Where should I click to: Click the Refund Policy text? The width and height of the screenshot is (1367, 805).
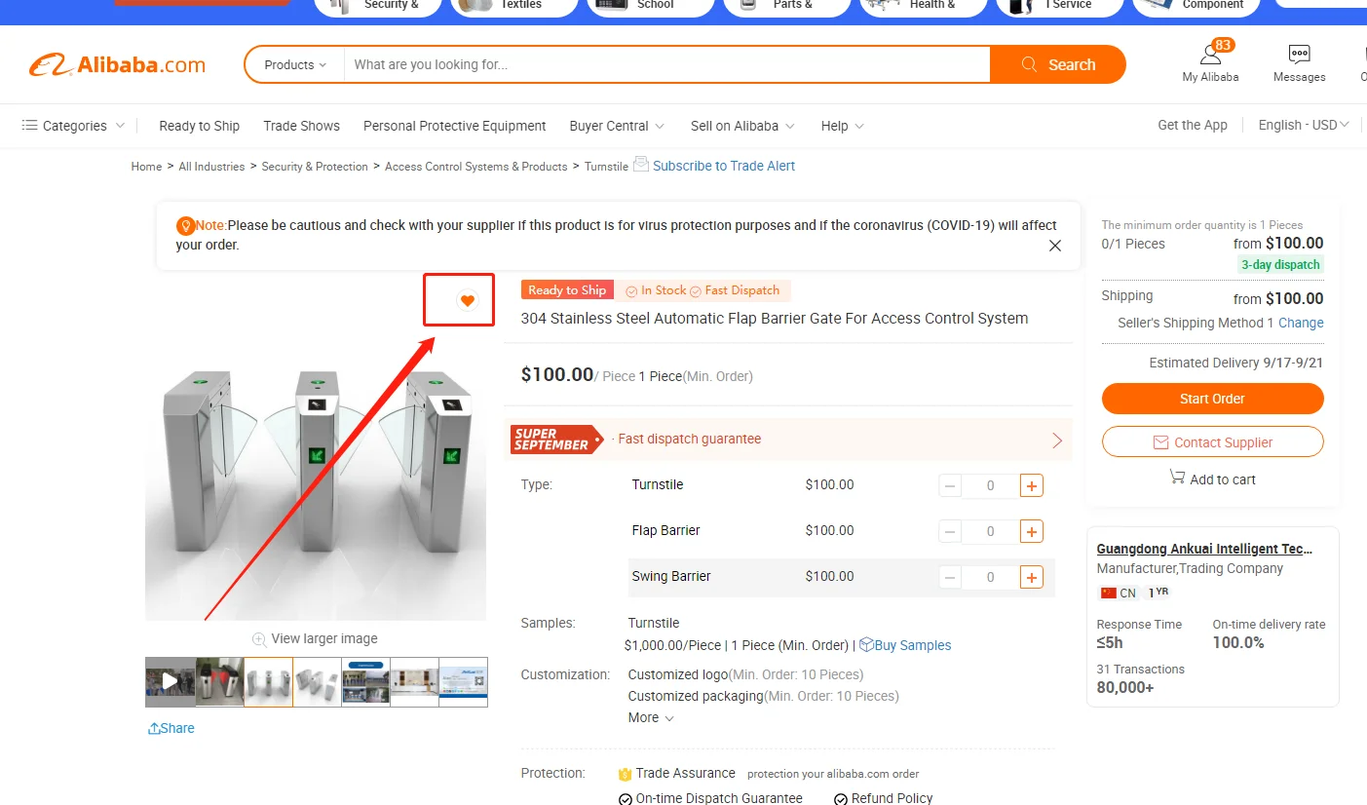coord(892,798)
